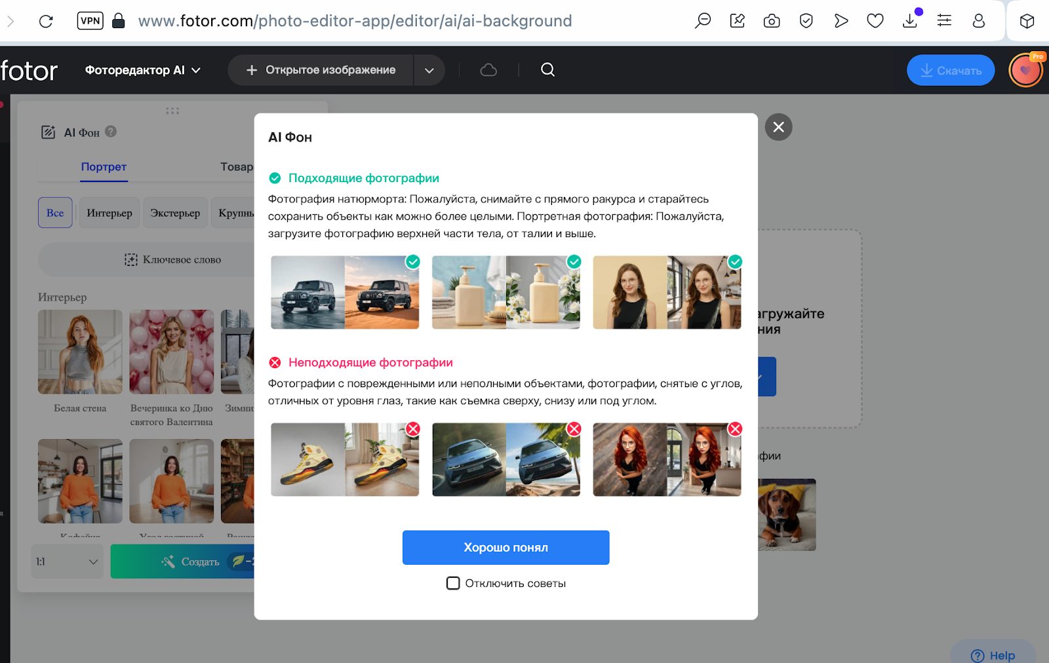Reload the page with refresh icon

coord(46,21)
